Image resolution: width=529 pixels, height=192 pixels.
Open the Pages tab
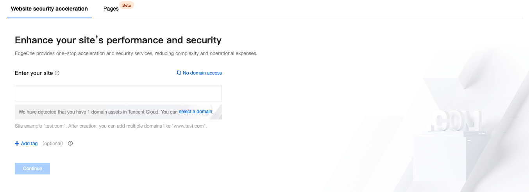pyautogui.click(x=111, y=9)
